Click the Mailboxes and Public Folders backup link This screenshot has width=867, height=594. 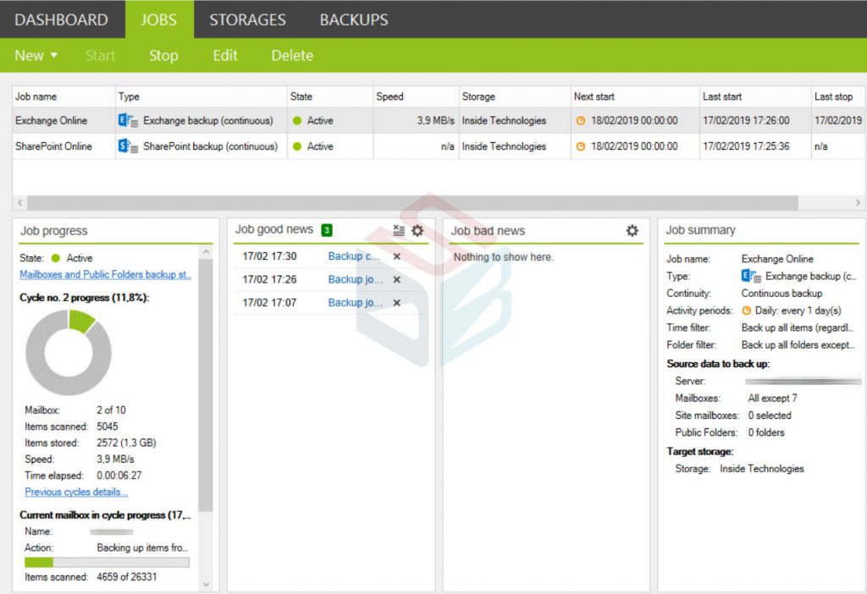pyautogui.click(x=105, y=275)
